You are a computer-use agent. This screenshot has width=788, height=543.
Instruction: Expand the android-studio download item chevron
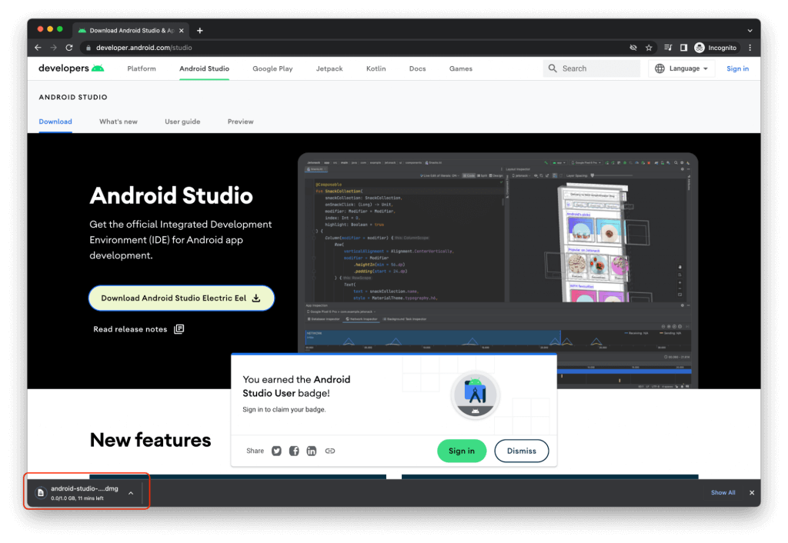[132, 492]
